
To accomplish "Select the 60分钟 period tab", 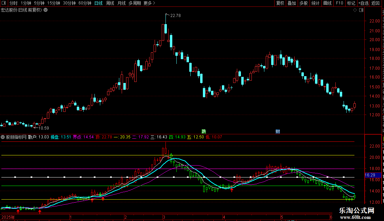I will (x=85, y=3).
